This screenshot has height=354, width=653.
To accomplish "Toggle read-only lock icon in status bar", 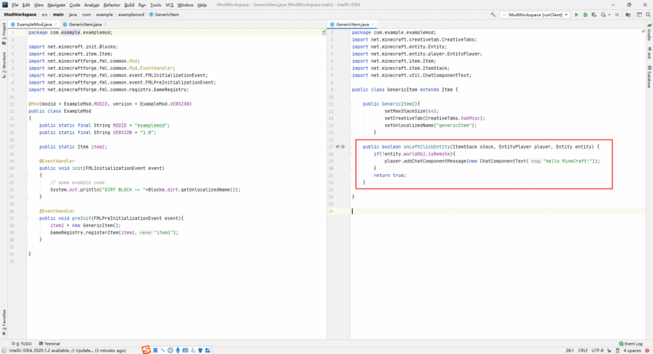I will [609, 351].
